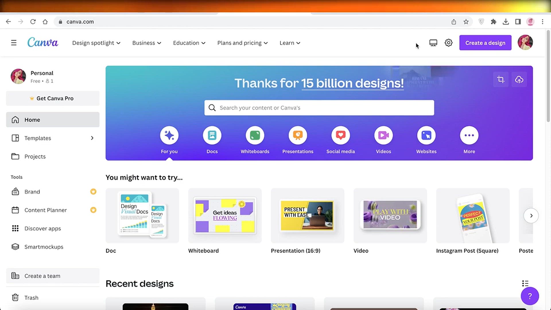Viewport: 551px width, 310px height.
Task: Open Templates in sidebar
Action: pyautogui.click(x=53, y=138)
